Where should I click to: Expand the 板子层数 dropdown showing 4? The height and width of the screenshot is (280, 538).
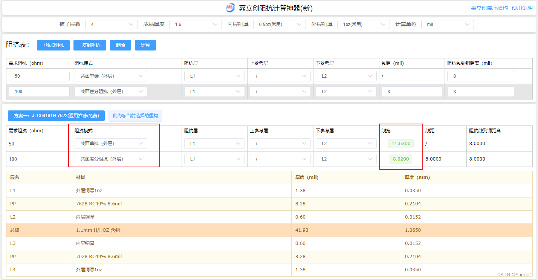[x=112, y=24]
